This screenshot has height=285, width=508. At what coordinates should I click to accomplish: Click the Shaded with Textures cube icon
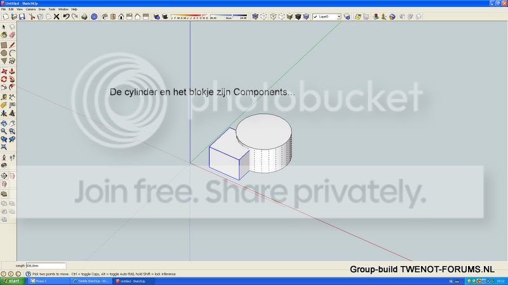298,16
